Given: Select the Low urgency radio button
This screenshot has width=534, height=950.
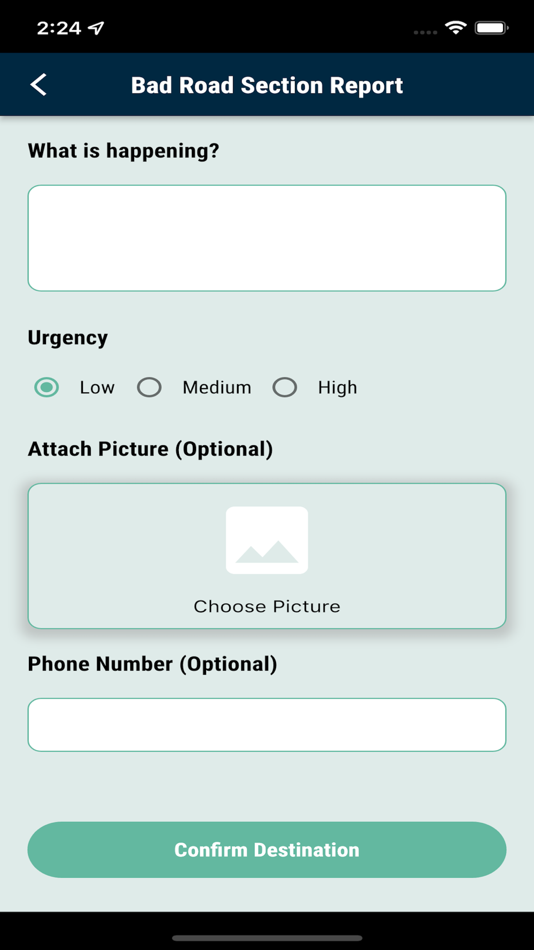Looking at the screenshot, I should pos(47,387).
